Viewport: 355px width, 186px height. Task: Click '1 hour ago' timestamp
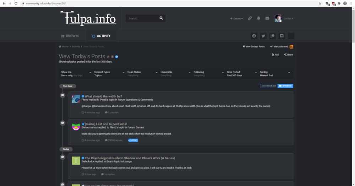[x=89, y=174]
